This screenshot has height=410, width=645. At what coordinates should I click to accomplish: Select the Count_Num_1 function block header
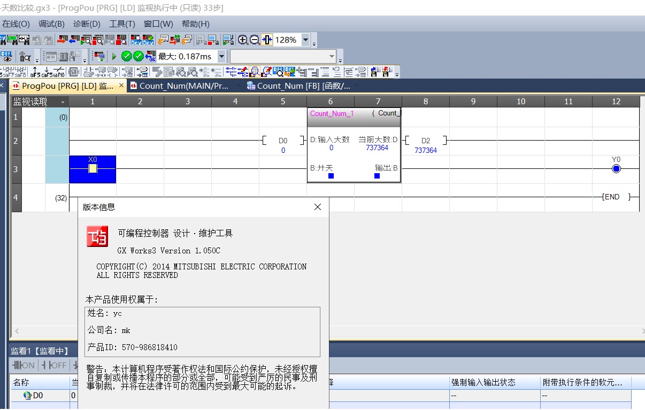pos(332,113)
